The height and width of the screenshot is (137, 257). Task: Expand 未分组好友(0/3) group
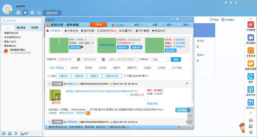point(2,37)
